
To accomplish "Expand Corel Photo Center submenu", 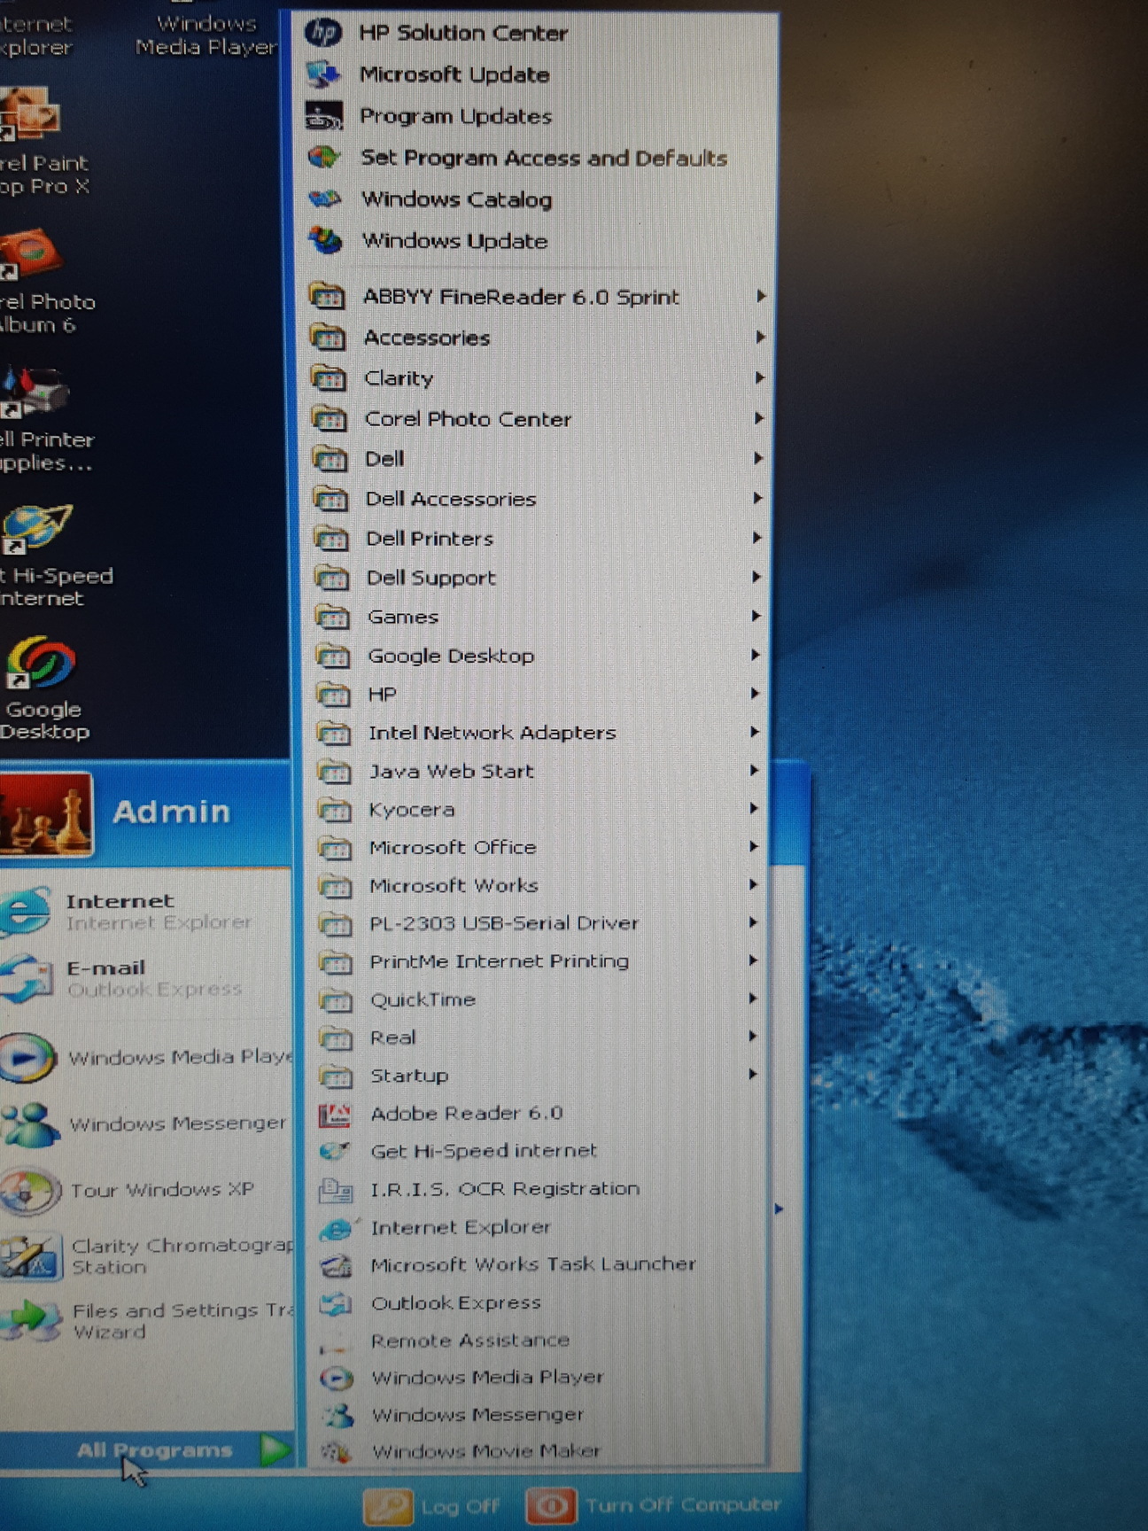I will 539,419.
